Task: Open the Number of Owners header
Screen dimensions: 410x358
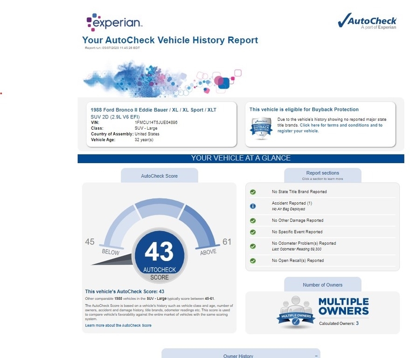Action: 322,285
